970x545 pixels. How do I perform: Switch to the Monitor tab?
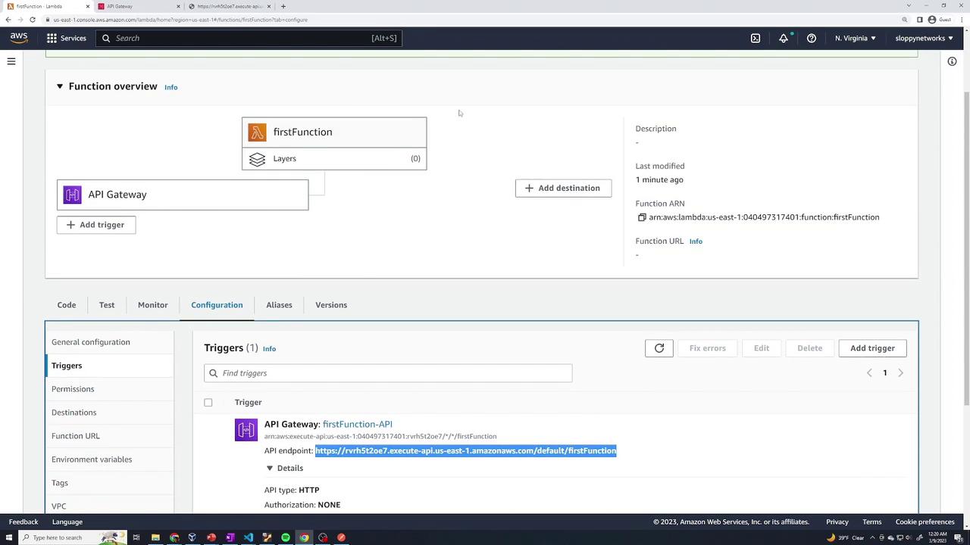point(153,305)
